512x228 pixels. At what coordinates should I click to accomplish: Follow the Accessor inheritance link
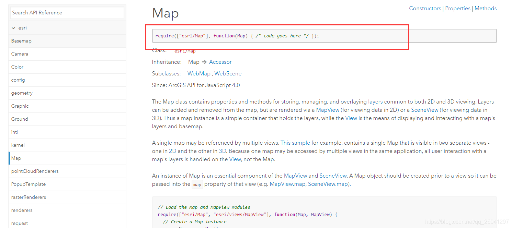click(x=220, y=62)
